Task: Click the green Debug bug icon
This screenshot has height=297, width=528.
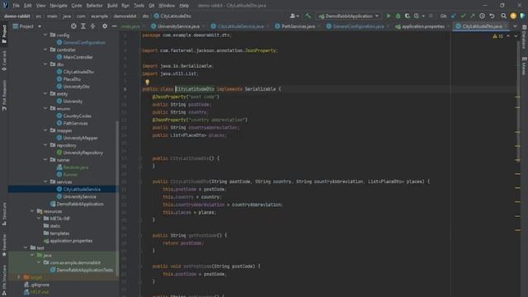Action: (398, 16)
